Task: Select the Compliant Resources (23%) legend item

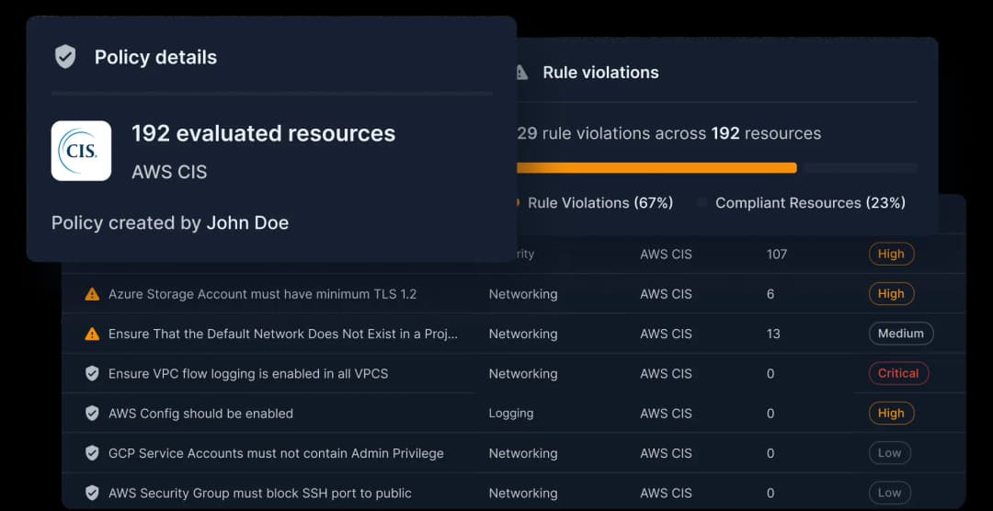Action: pyautogui.click(x=809, y=203)
